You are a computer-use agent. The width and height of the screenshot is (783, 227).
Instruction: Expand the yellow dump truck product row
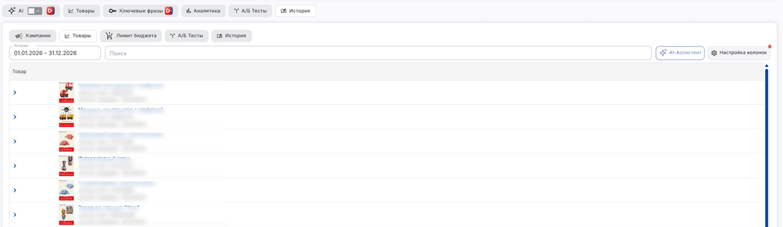pos(15,117)
